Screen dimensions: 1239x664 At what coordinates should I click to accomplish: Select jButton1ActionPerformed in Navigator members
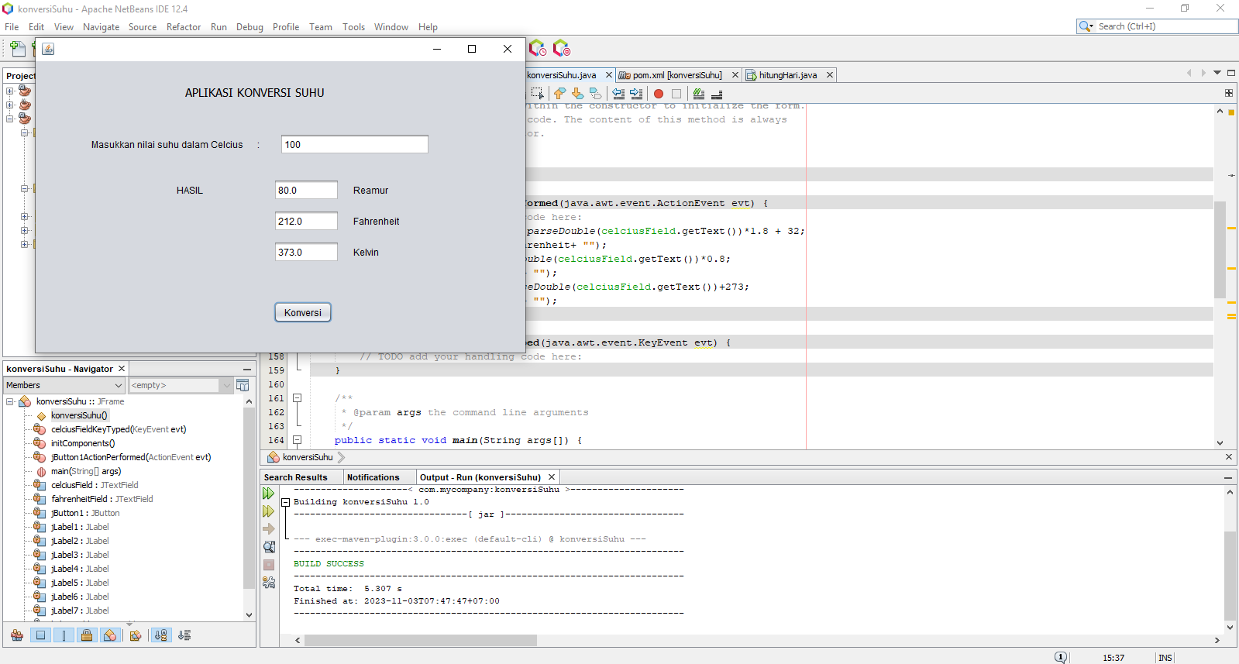click(130, 457)
